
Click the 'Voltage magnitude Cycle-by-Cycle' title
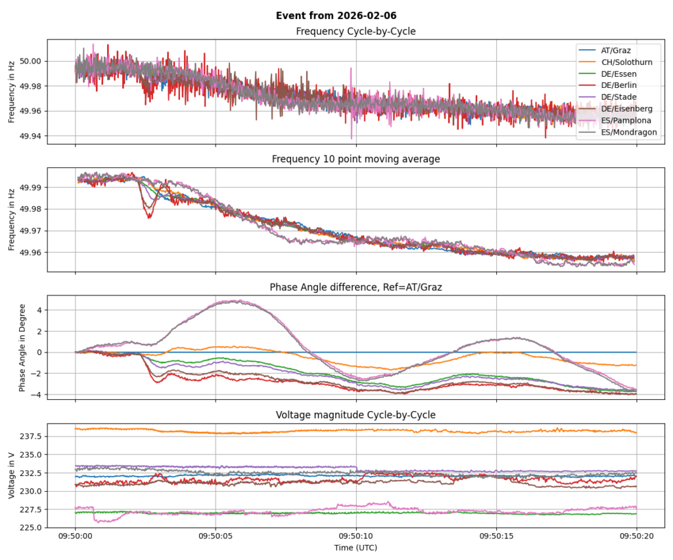coord(356,415)
